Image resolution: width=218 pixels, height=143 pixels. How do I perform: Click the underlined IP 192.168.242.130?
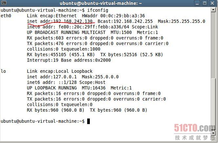coord(73,21)
